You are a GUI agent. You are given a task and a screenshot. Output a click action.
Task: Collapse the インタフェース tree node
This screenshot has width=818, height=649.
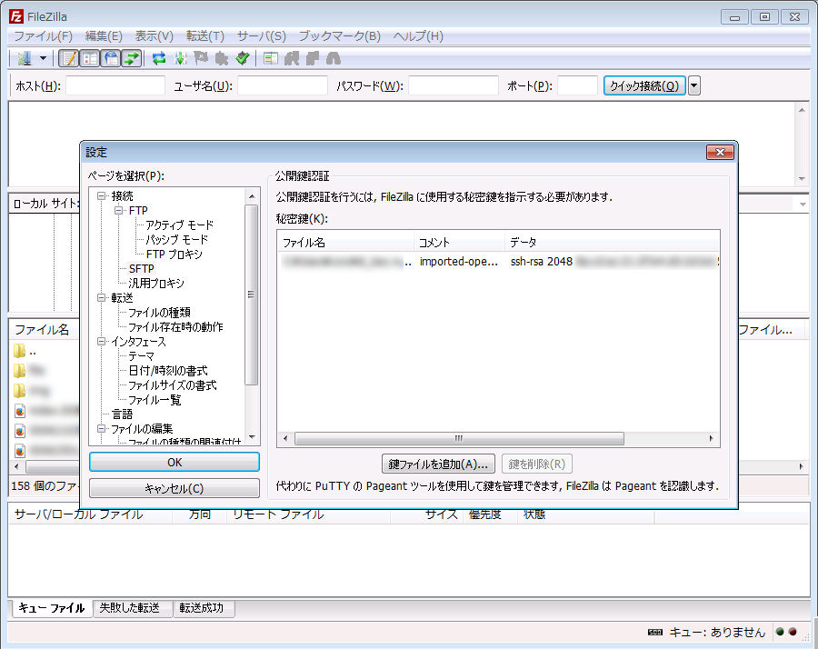(x=101, y=342)
